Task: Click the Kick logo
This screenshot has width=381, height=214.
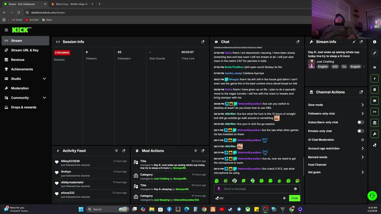Action: (21, 30)
